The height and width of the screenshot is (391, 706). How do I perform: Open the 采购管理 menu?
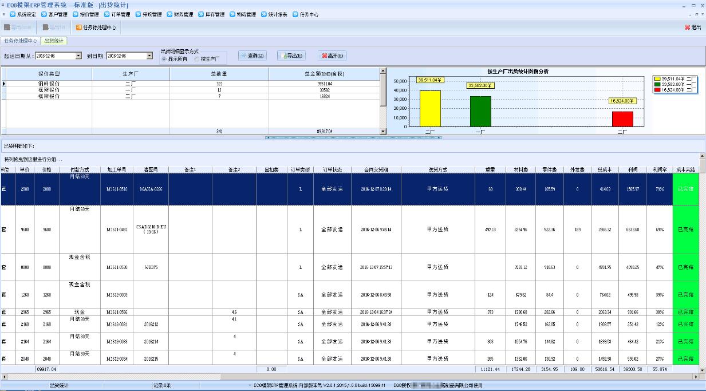pyautogui.click(x=149, y=14)
